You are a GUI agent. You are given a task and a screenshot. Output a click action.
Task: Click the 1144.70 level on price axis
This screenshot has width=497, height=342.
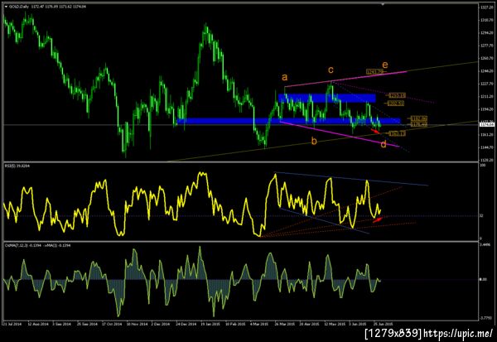point(486,147)
